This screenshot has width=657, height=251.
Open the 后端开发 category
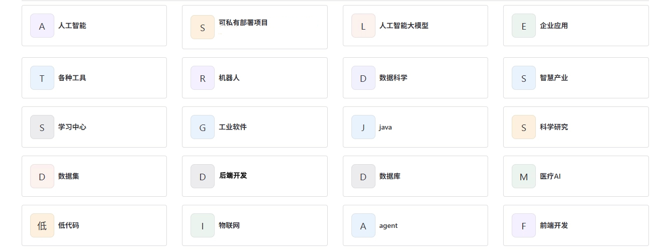[x=255, y=176]
